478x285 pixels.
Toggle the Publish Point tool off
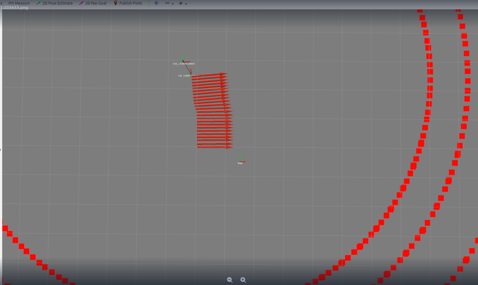[x=128, y=3]
